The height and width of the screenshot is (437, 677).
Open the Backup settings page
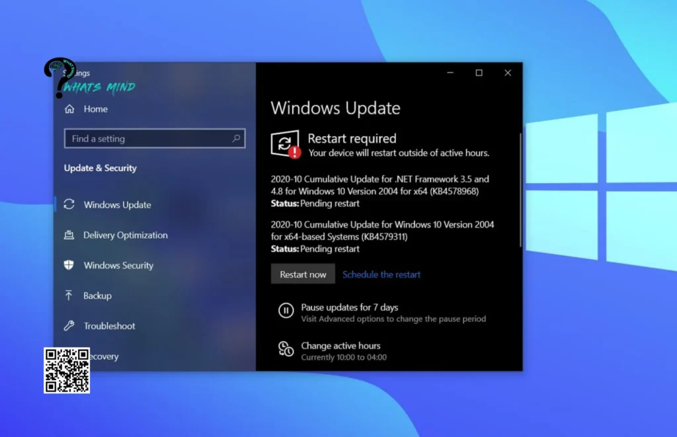click(98, 296)
